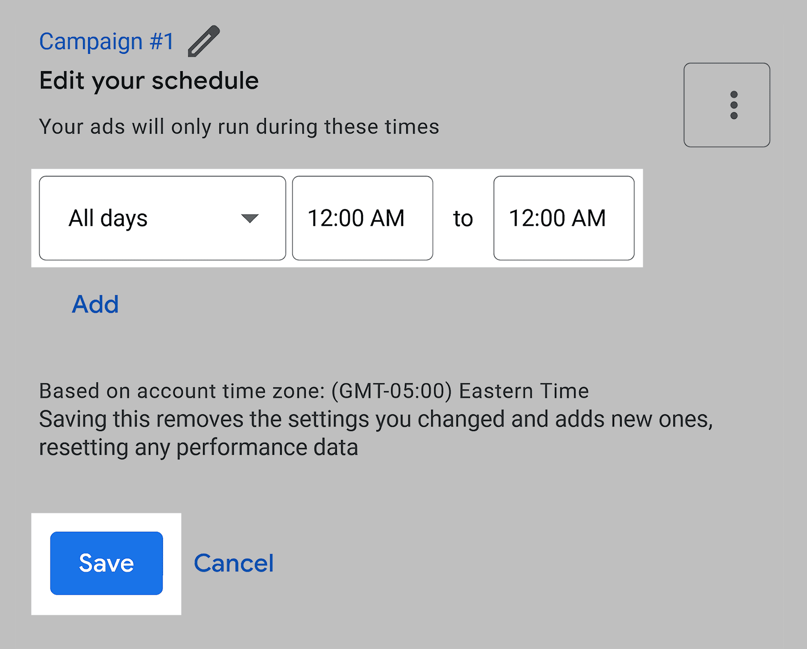Select the end time 12:00 AM field

(x=564, y=218)
